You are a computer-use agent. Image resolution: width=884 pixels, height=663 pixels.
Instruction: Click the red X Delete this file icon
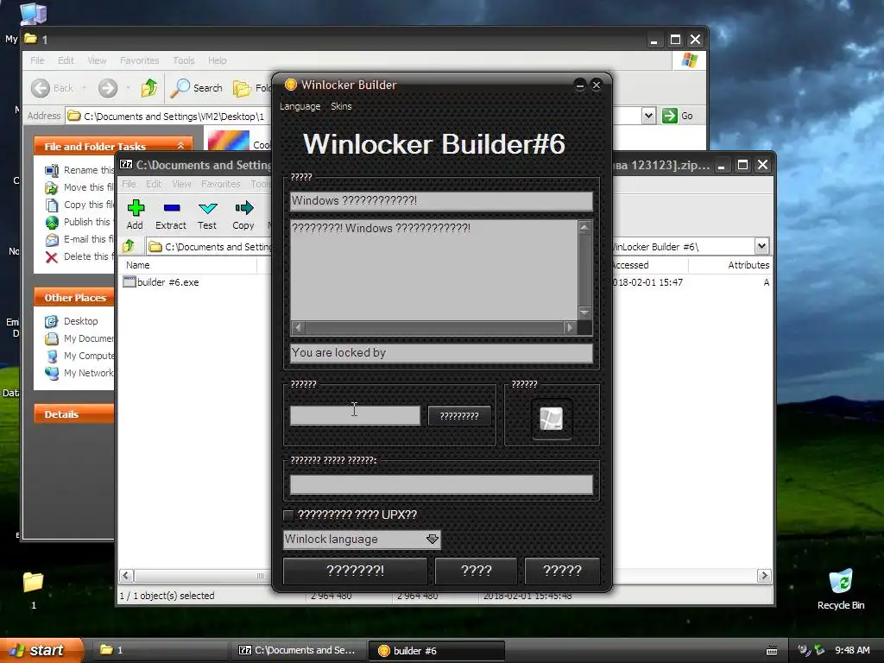[52, 257]
